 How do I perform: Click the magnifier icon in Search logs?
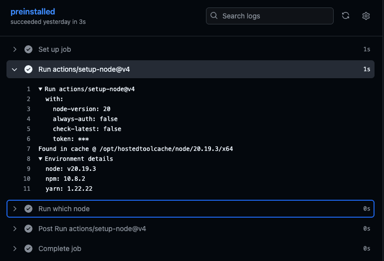(x=214, y=15)
